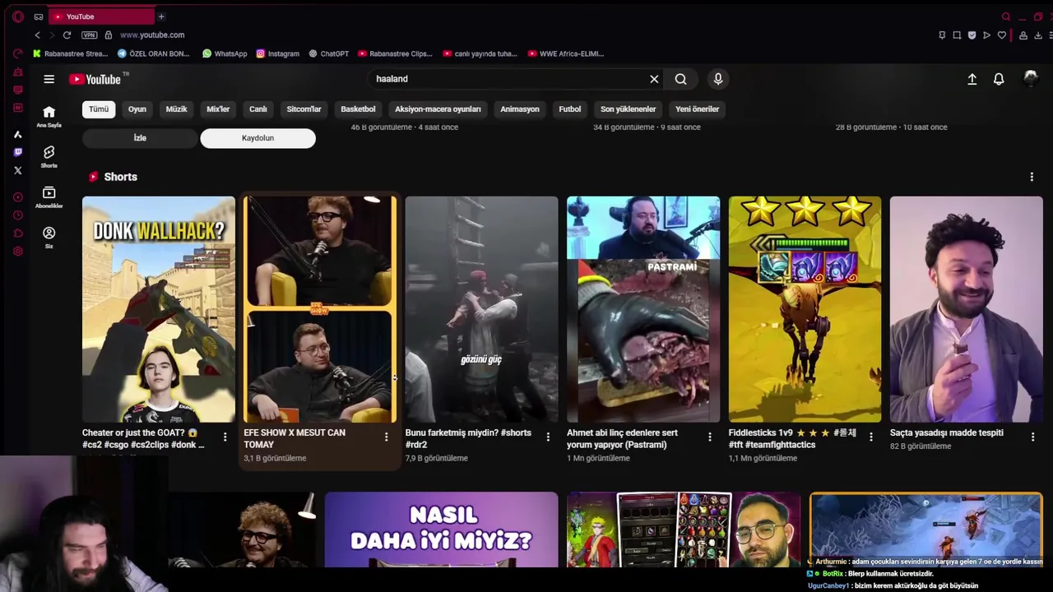Open Siz in YouTube sidebar
1053x592 pixels.
click(x=49, y=238)
